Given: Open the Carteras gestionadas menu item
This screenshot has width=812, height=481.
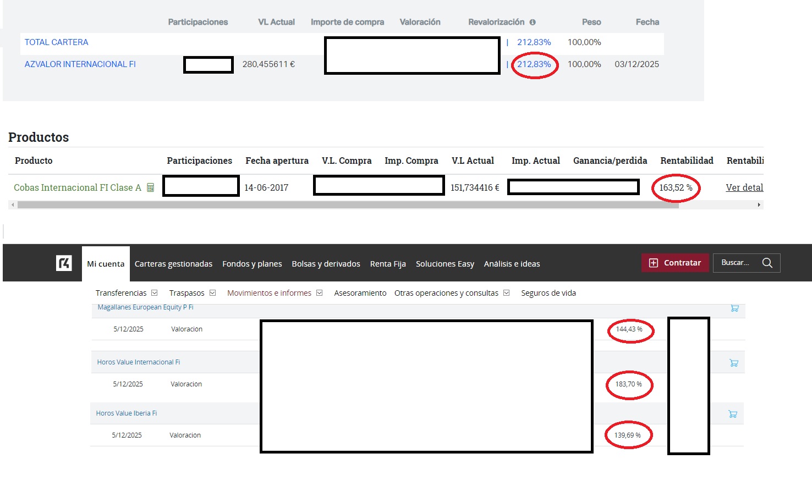Looking at the screenshot, I should coord(173,264).
